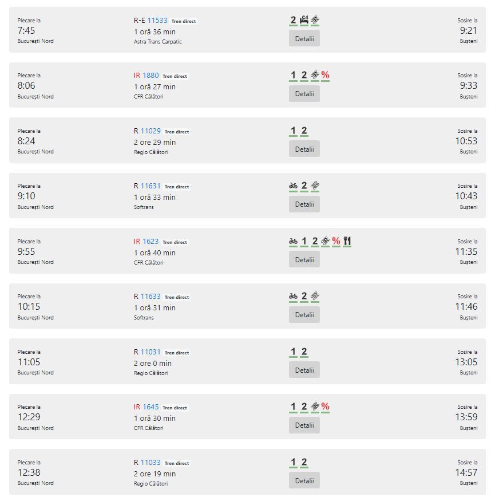Click the second class icon for R 11033
The image size is (495, 501).
point(304,462)
